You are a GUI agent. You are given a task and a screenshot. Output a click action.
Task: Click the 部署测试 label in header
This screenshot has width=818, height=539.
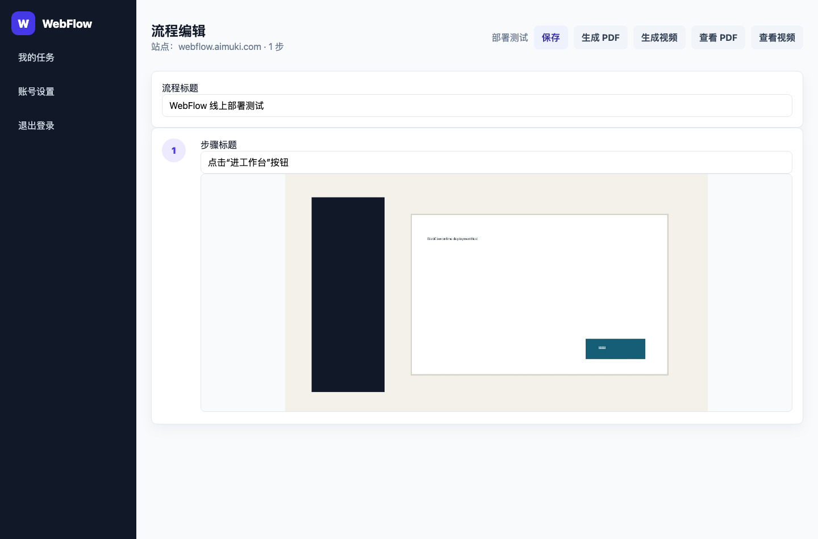(x=510, y=37)
